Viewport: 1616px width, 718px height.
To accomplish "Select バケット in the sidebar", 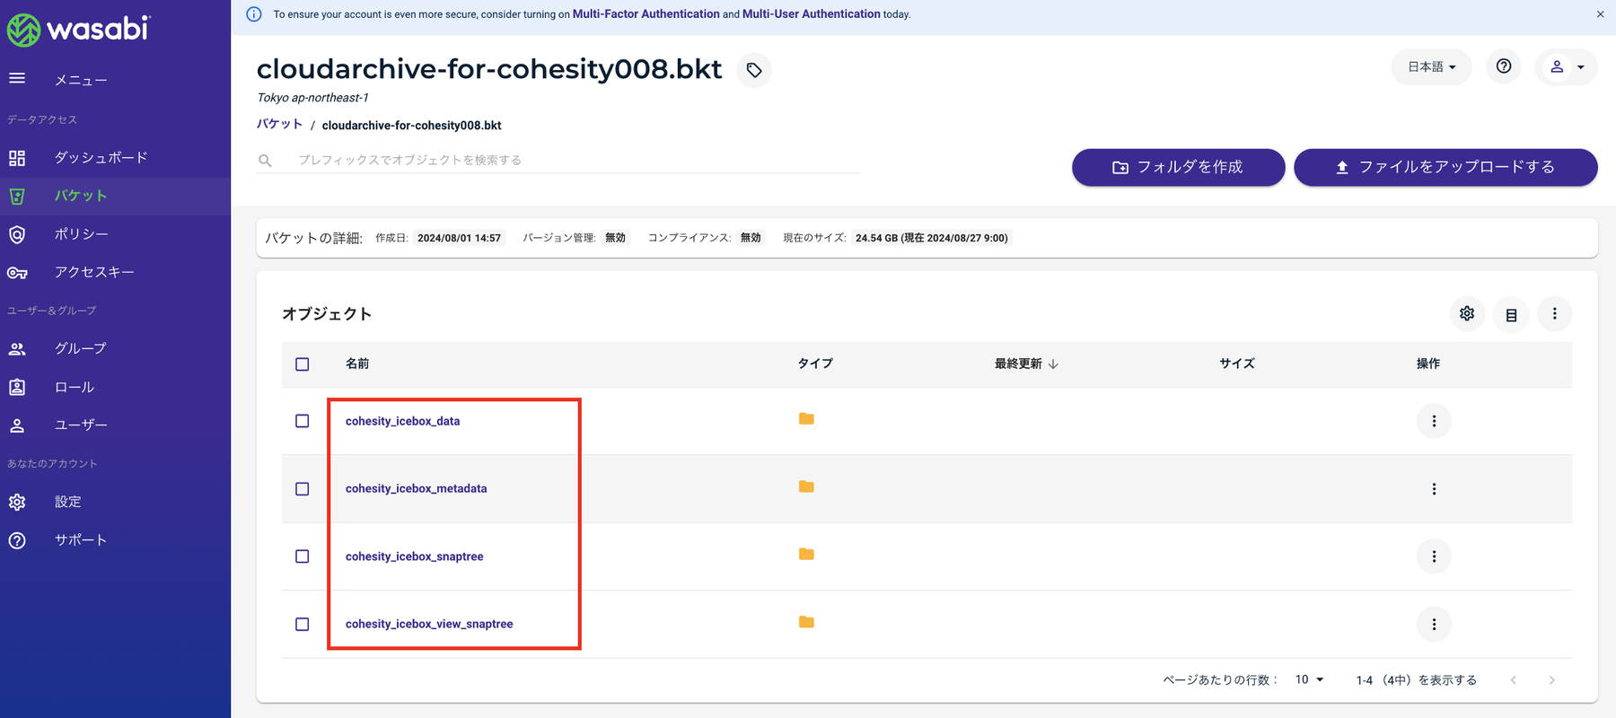I will coord(81,196).
